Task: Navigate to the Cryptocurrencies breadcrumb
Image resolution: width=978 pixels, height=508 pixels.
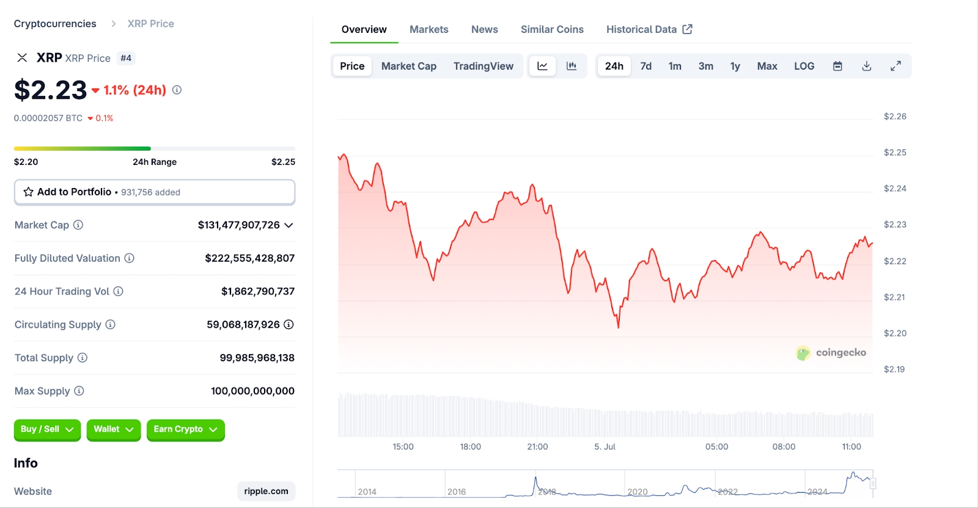Action: coord(55,24)
